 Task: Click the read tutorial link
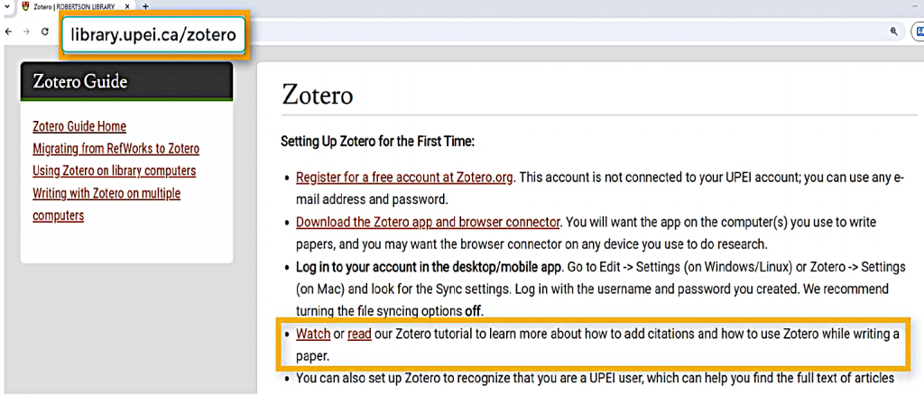359,335
